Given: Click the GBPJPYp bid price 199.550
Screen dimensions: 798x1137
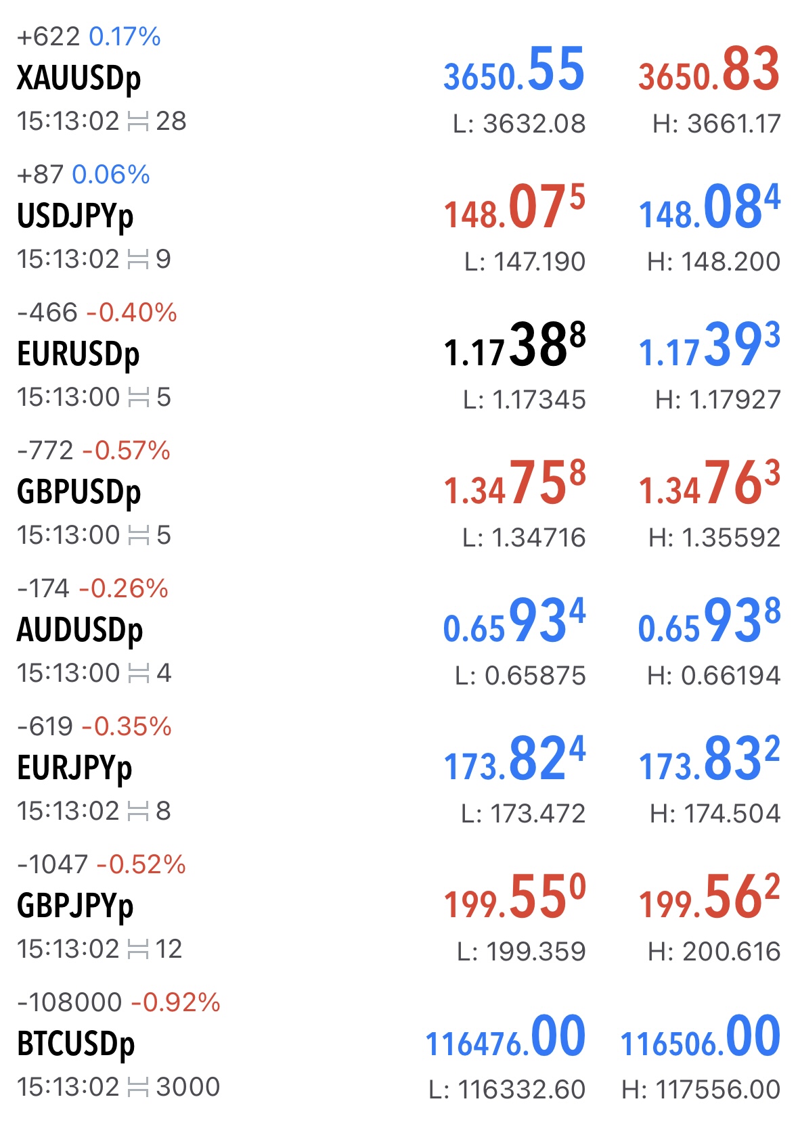Looking at the screenshot, I should click(x=514, y=898).
